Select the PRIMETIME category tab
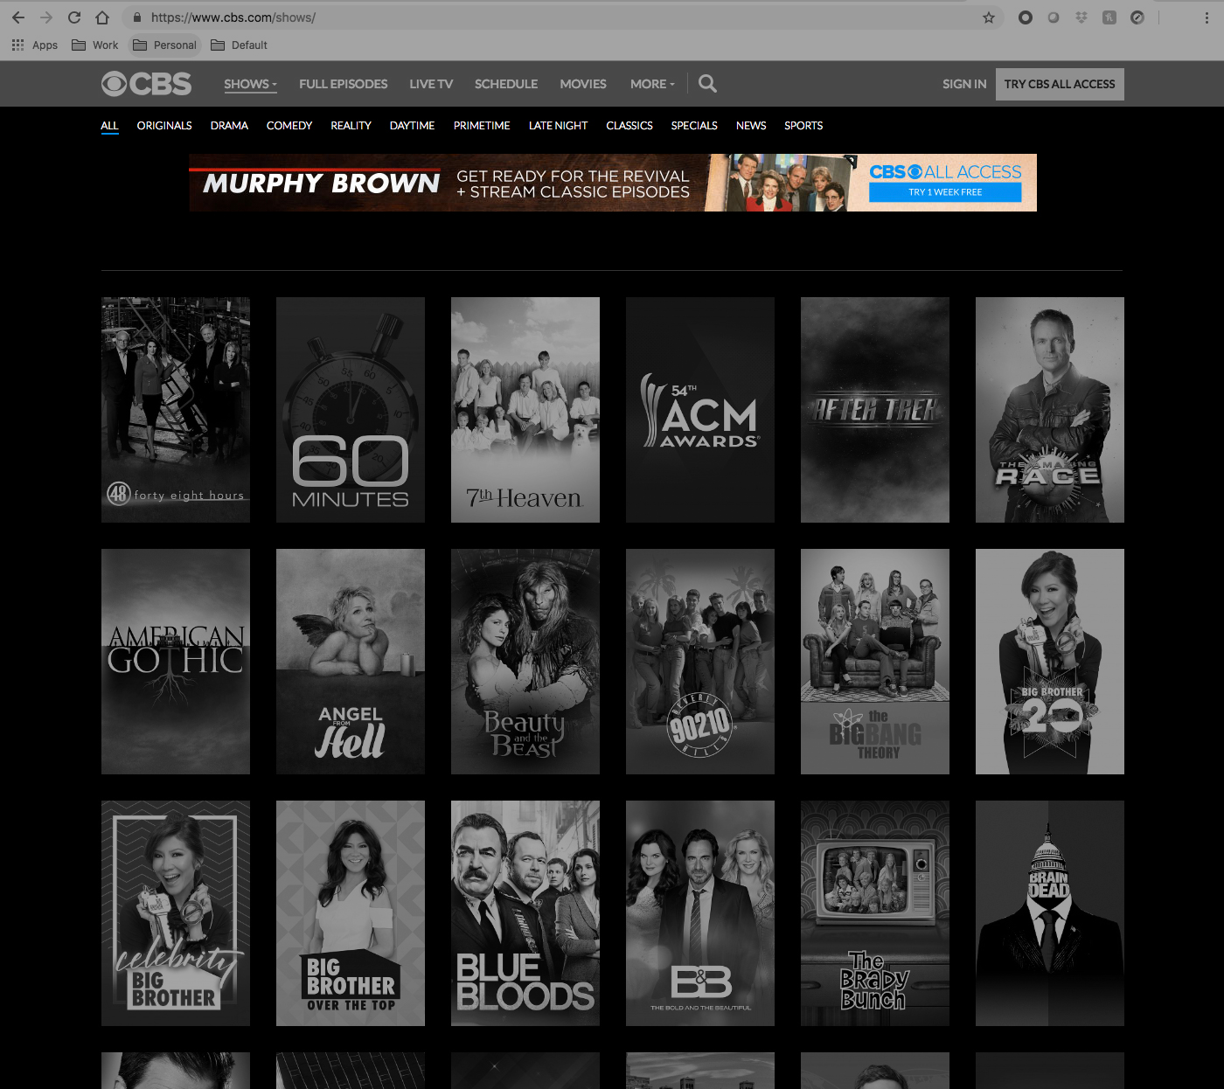 (x=482, y=126)
